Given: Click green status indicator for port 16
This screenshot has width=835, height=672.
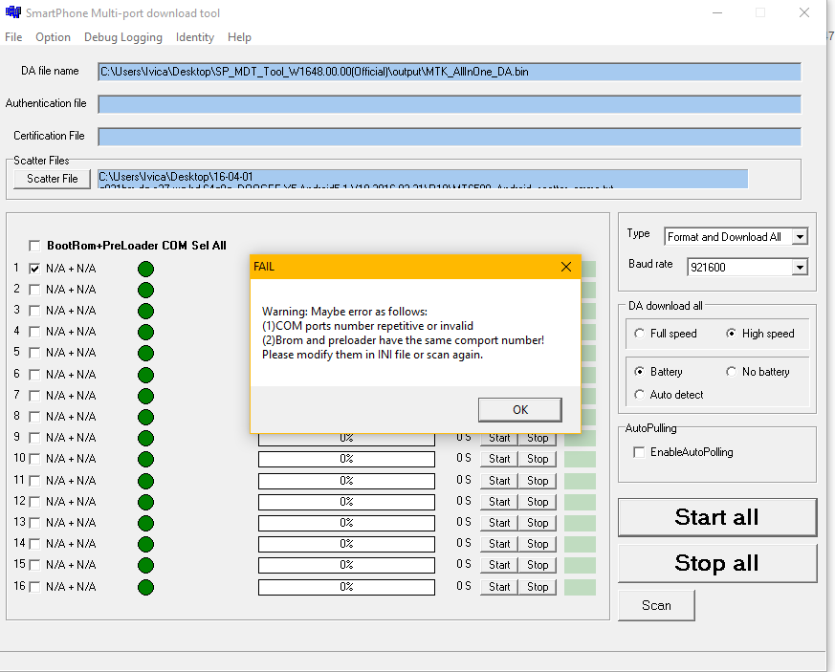Looking at the screenshot, I should tap(145, 587).
